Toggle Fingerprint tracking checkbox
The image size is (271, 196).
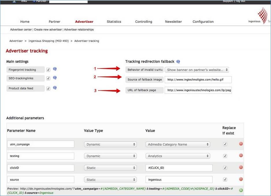coord(48,70)
